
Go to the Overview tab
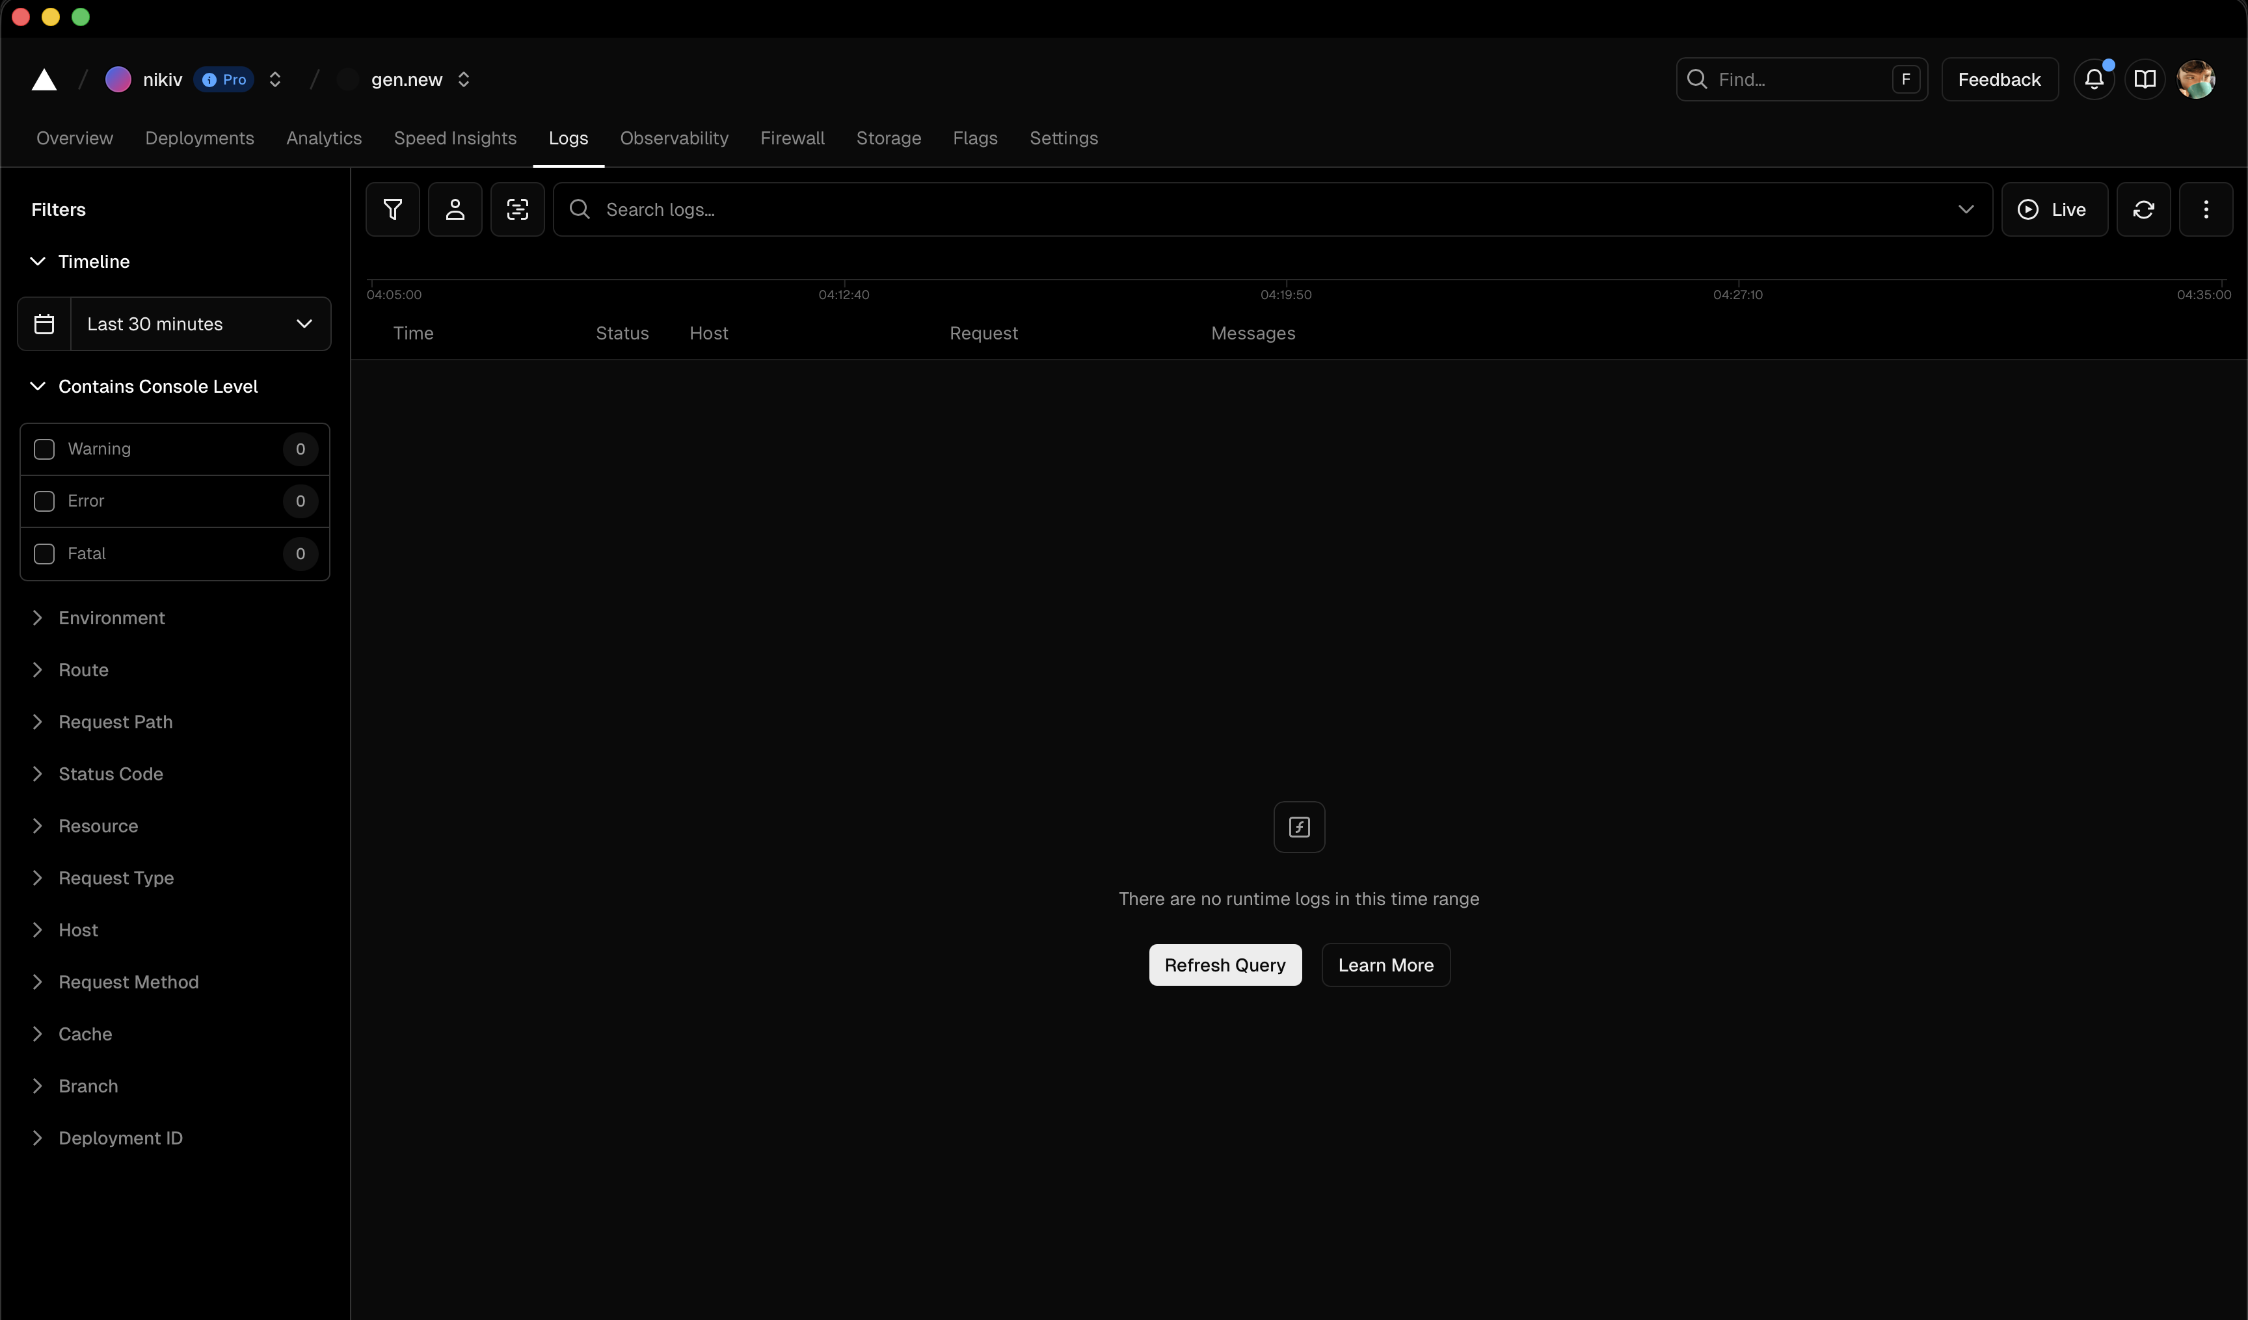75,139
